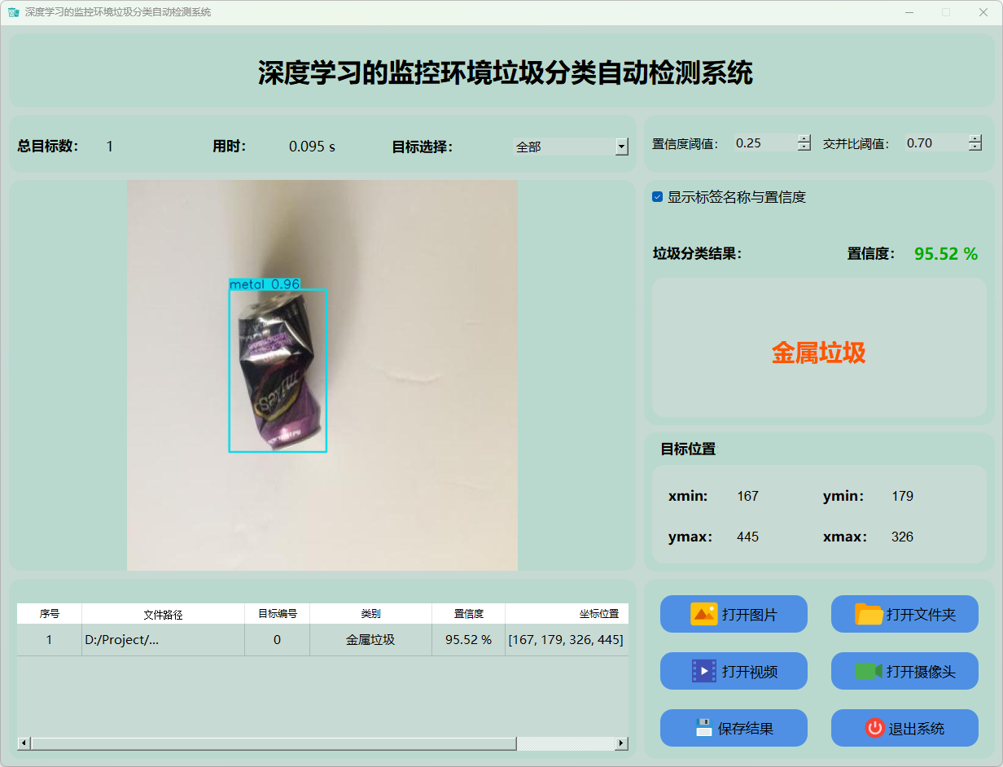Click the 打开摄像头 button label
The image size is (1003, 767).
(921, 672)
